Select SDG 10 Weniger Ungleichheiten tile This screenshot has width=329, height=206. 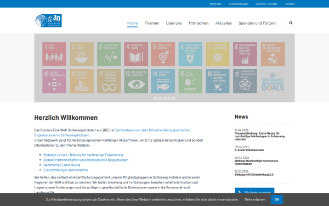54,81
